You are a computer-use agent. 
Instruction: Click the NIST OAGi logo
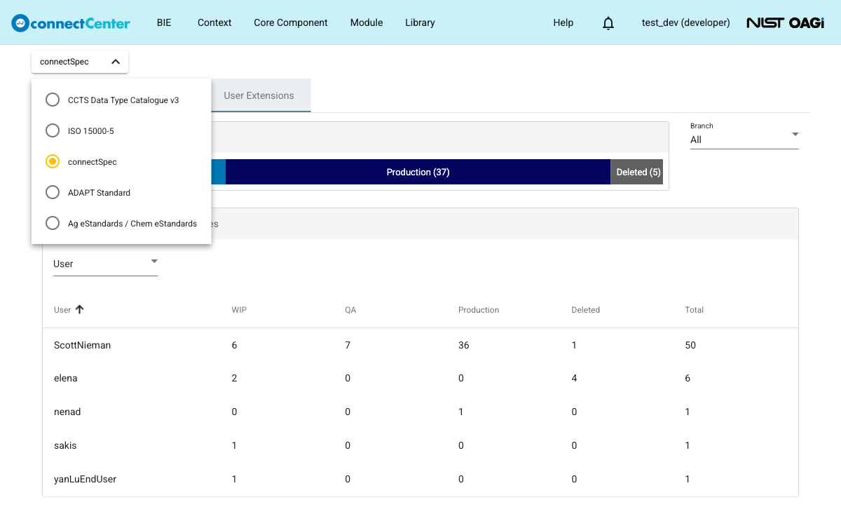[785, 23]
